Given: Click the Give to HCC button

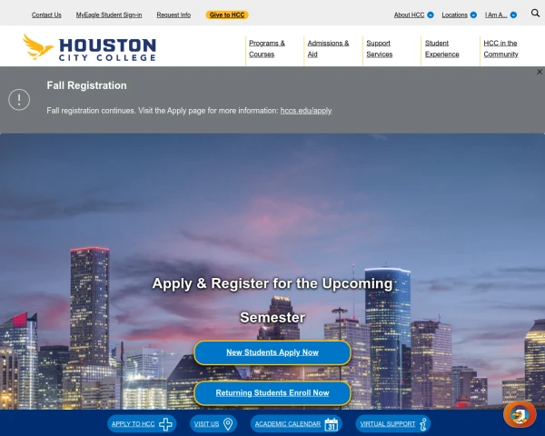Looking at the screenshot, I should pyautogui.click(x=227, y=15).
